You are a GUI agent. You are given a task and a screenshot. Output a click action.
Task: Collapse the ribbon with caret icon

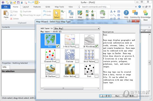point(136,7)
